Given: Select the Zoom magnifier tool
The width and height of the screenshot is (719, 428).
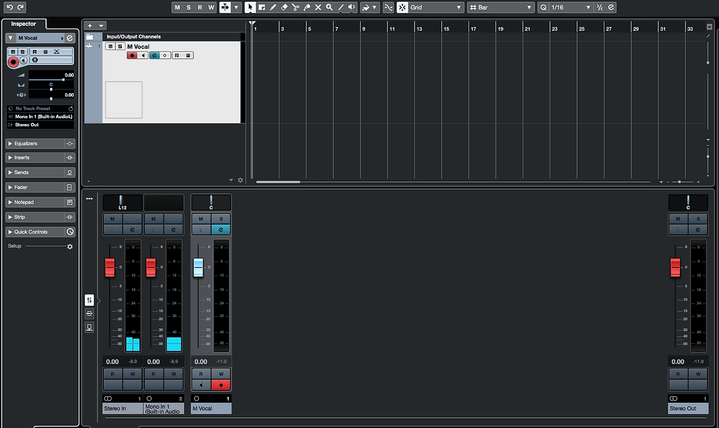Looking at the screenshot, I should pyautogui.click(x=329, y=7).
